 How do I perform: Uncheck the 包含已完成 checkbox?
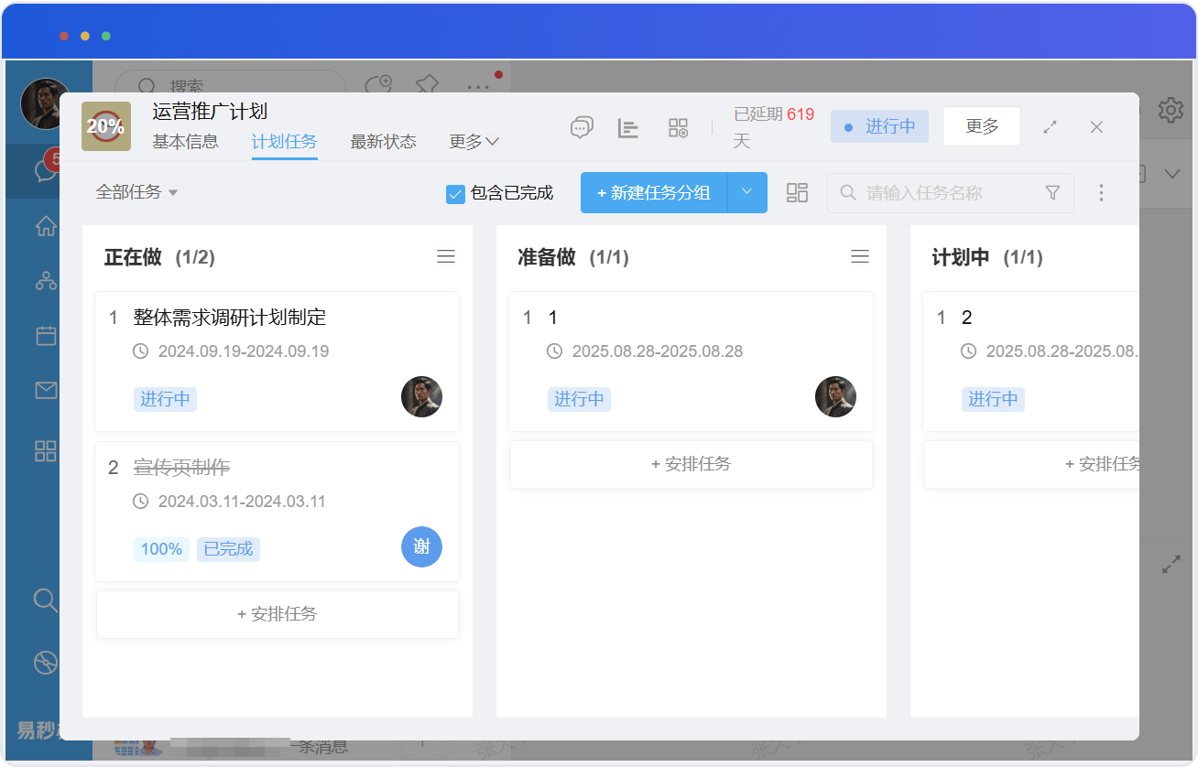tap(455, 193)
